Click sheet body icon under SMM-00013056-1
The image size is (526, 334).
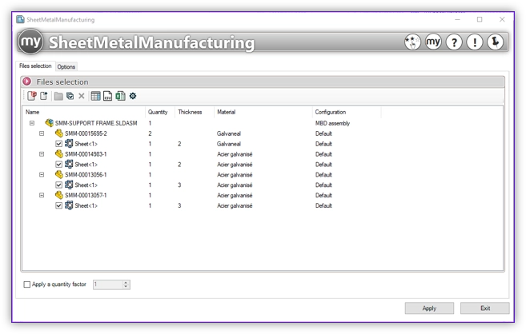pyautogui.click(x=69, y=185)
